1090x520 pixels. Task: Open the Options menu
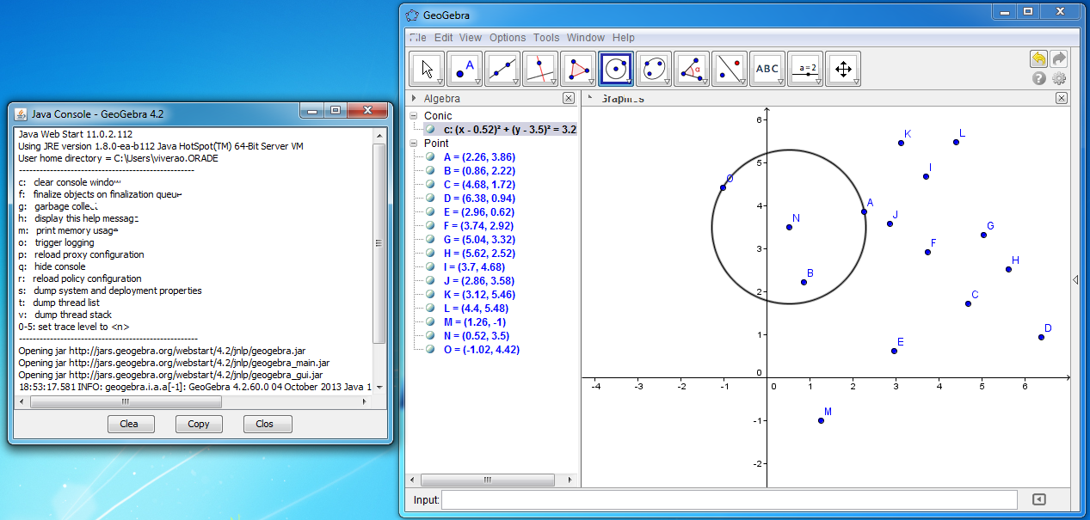[507, 38]
